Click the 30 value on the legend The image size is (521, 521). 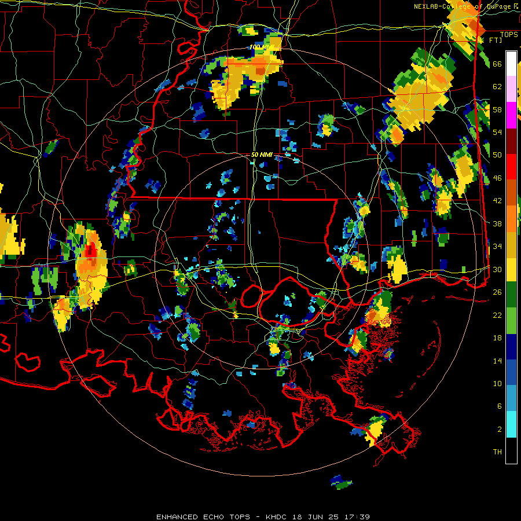tap(497, 269)
